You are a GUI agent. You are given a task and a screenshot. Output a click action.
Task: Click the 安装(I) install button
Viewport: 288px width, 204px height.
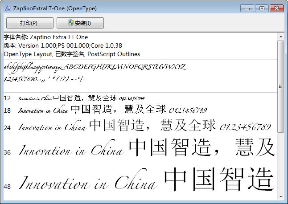[x=80, y=23]
